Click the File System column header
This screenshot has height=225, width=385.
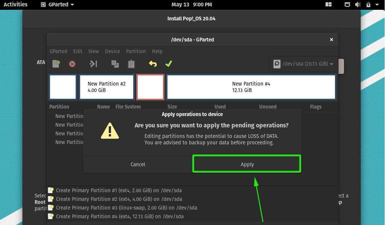128,107
